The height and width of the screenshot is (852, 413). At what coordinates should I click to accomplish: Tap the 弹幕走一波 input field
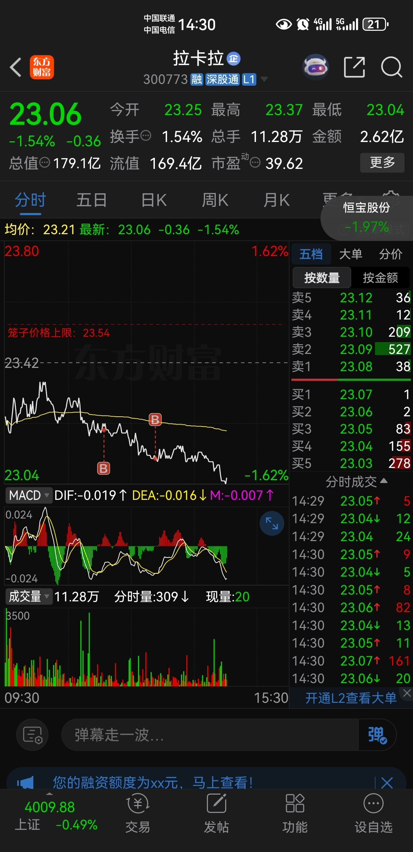[x=210, y=735]
